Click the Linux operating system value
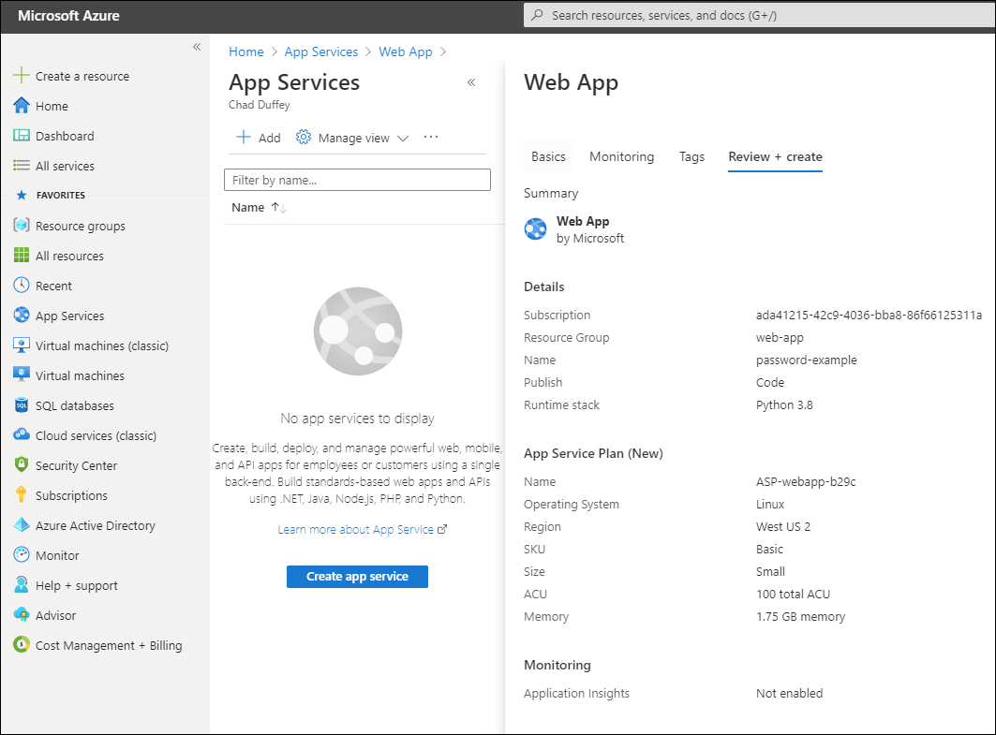Image resolution: width=996 pixels, height=735 pixels. (770, 504)
